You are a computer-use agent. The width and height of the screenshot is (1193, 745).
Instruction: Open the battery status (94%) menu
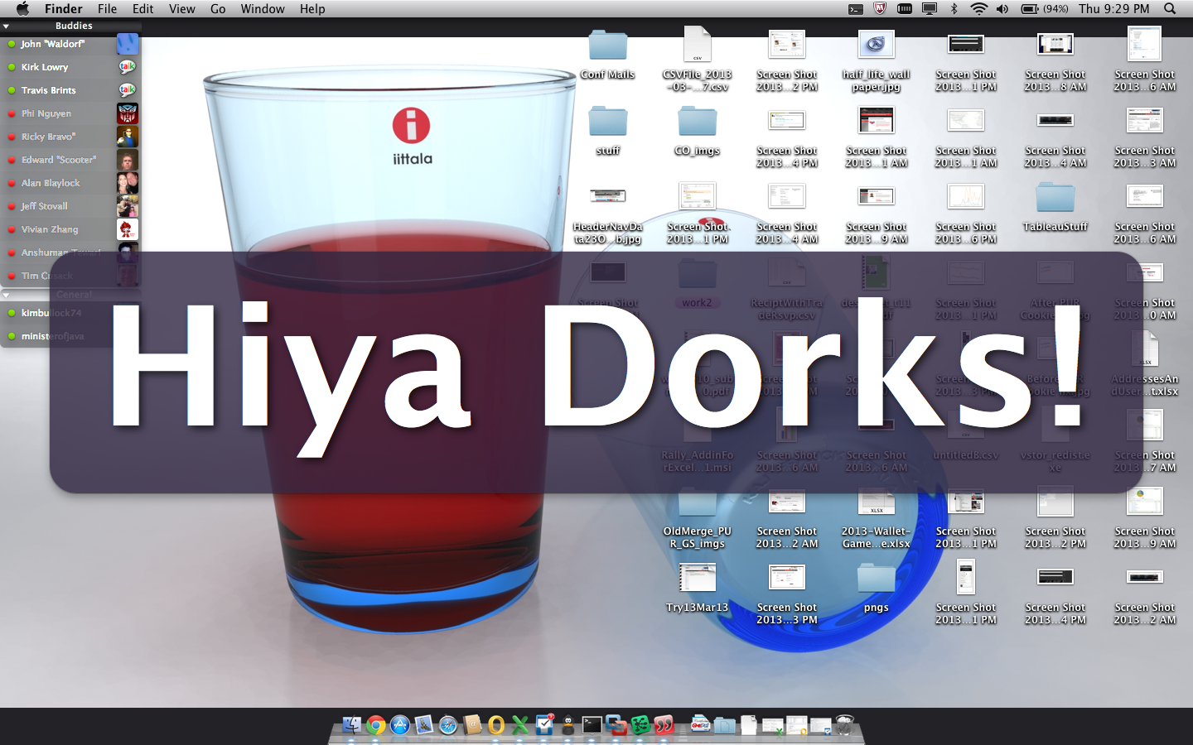1045,8
